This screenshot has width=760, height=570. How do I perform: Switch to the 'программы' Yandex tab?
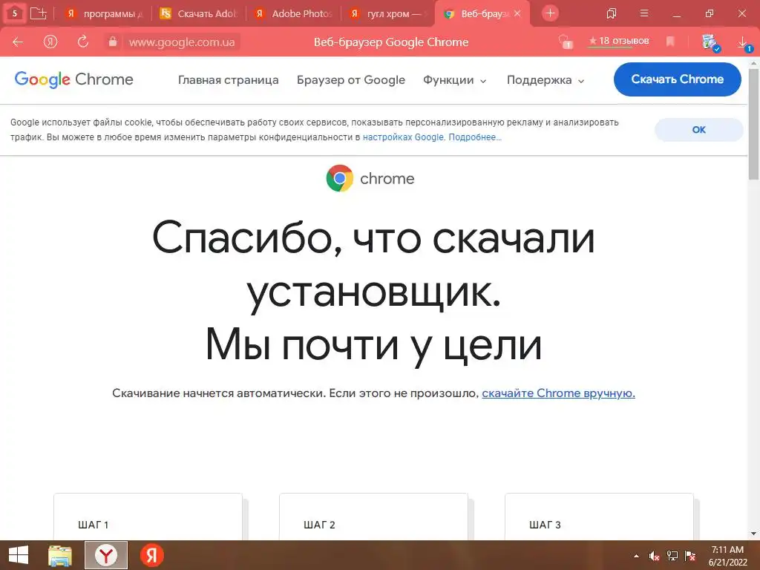coord(105,13)
